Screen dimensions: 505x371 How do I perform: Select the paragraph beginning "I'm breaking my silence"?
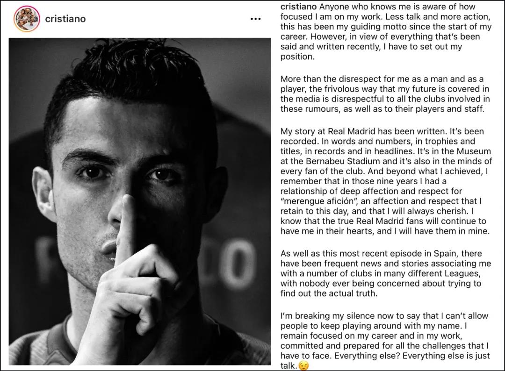385,341
